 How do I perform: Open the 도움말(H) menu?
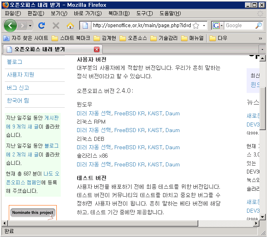click(170, 13)
